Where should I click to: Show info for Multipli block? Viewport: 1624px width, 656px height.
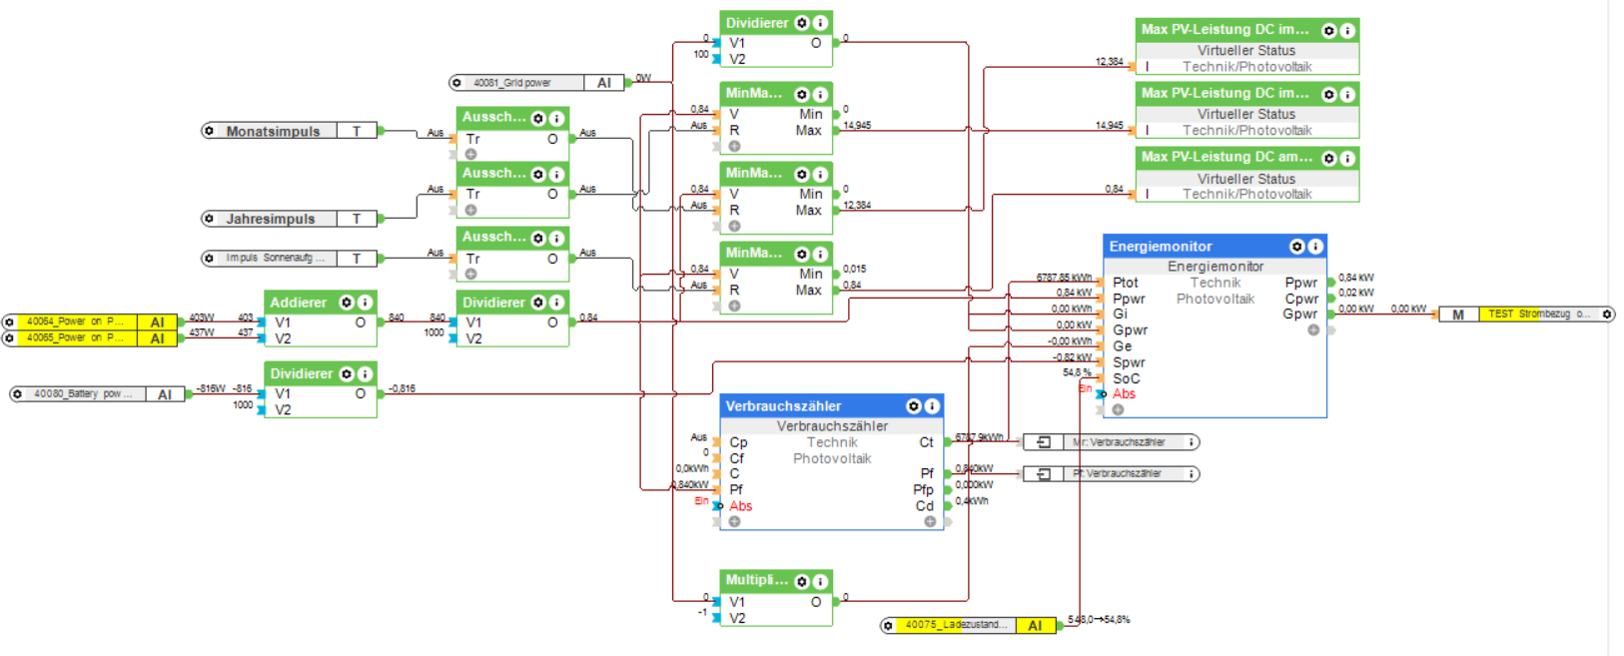pos(820,581)
